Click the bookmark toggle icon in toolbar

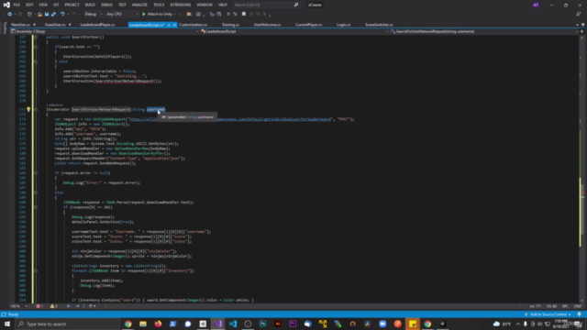click(x=244, y=15)
